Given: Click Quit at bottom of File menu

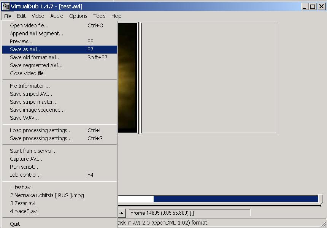Looking at the screenshot, I should 15,224.
